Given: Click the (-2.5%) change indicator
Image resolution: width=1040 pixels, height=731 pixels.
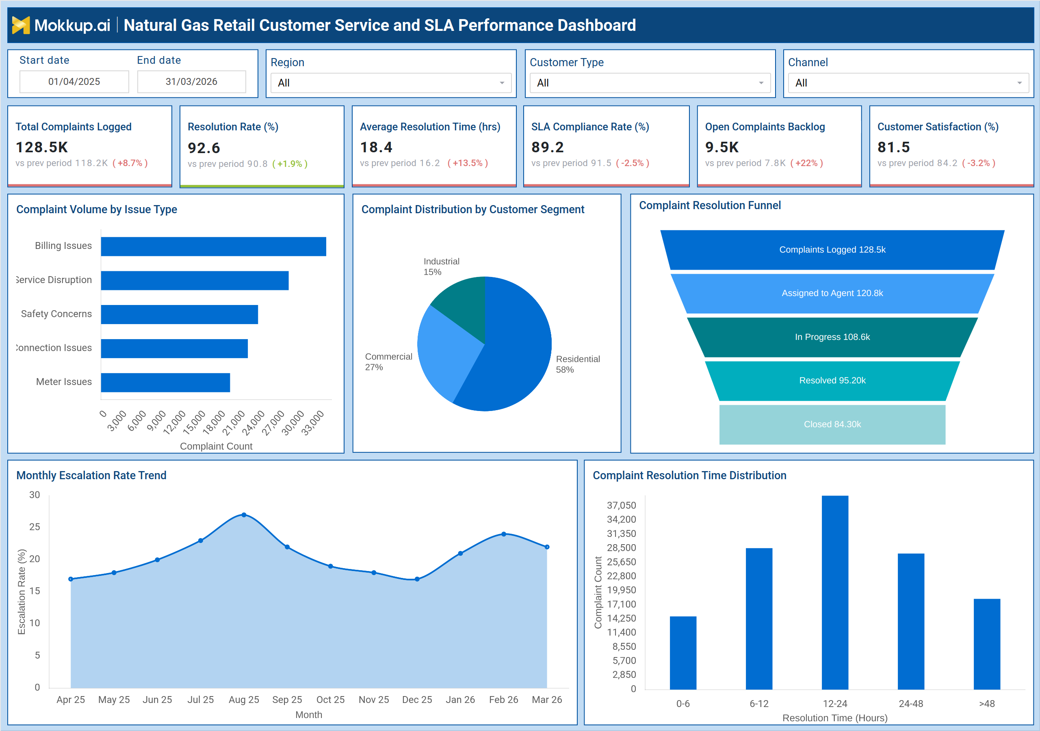Looking at the screenshot, I should coord(633,163).
